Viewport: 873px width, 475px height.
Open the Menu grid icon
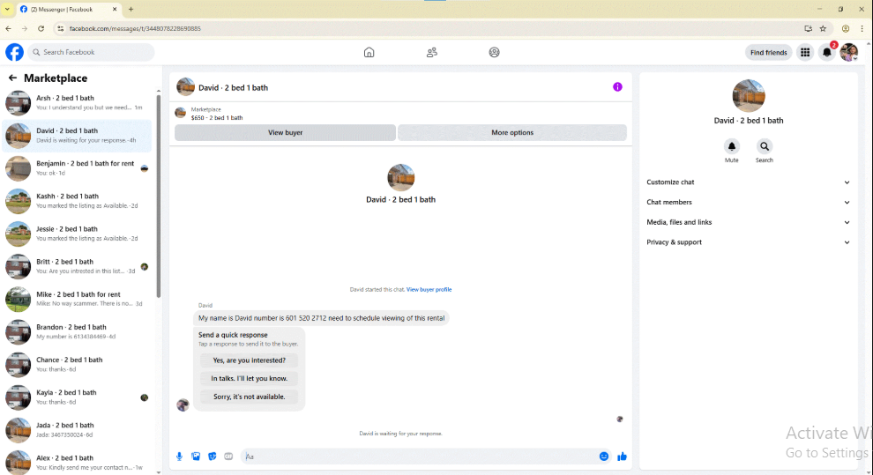pos(805,52)
